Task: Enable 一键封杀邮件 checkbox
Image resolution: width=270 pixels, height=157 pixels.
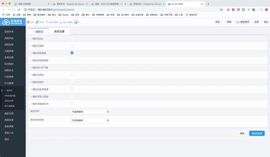Action: pos(72,82)
